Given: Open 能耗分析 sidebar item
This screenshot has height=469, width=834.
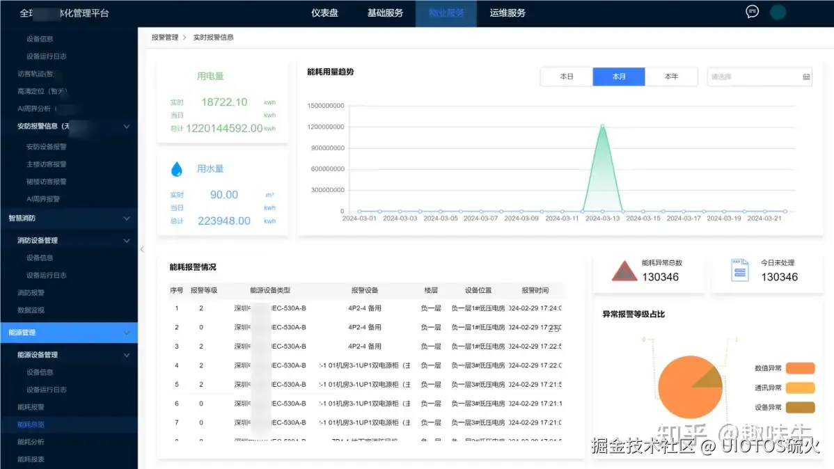Looking at the screenshot, I should click(31, 442).
